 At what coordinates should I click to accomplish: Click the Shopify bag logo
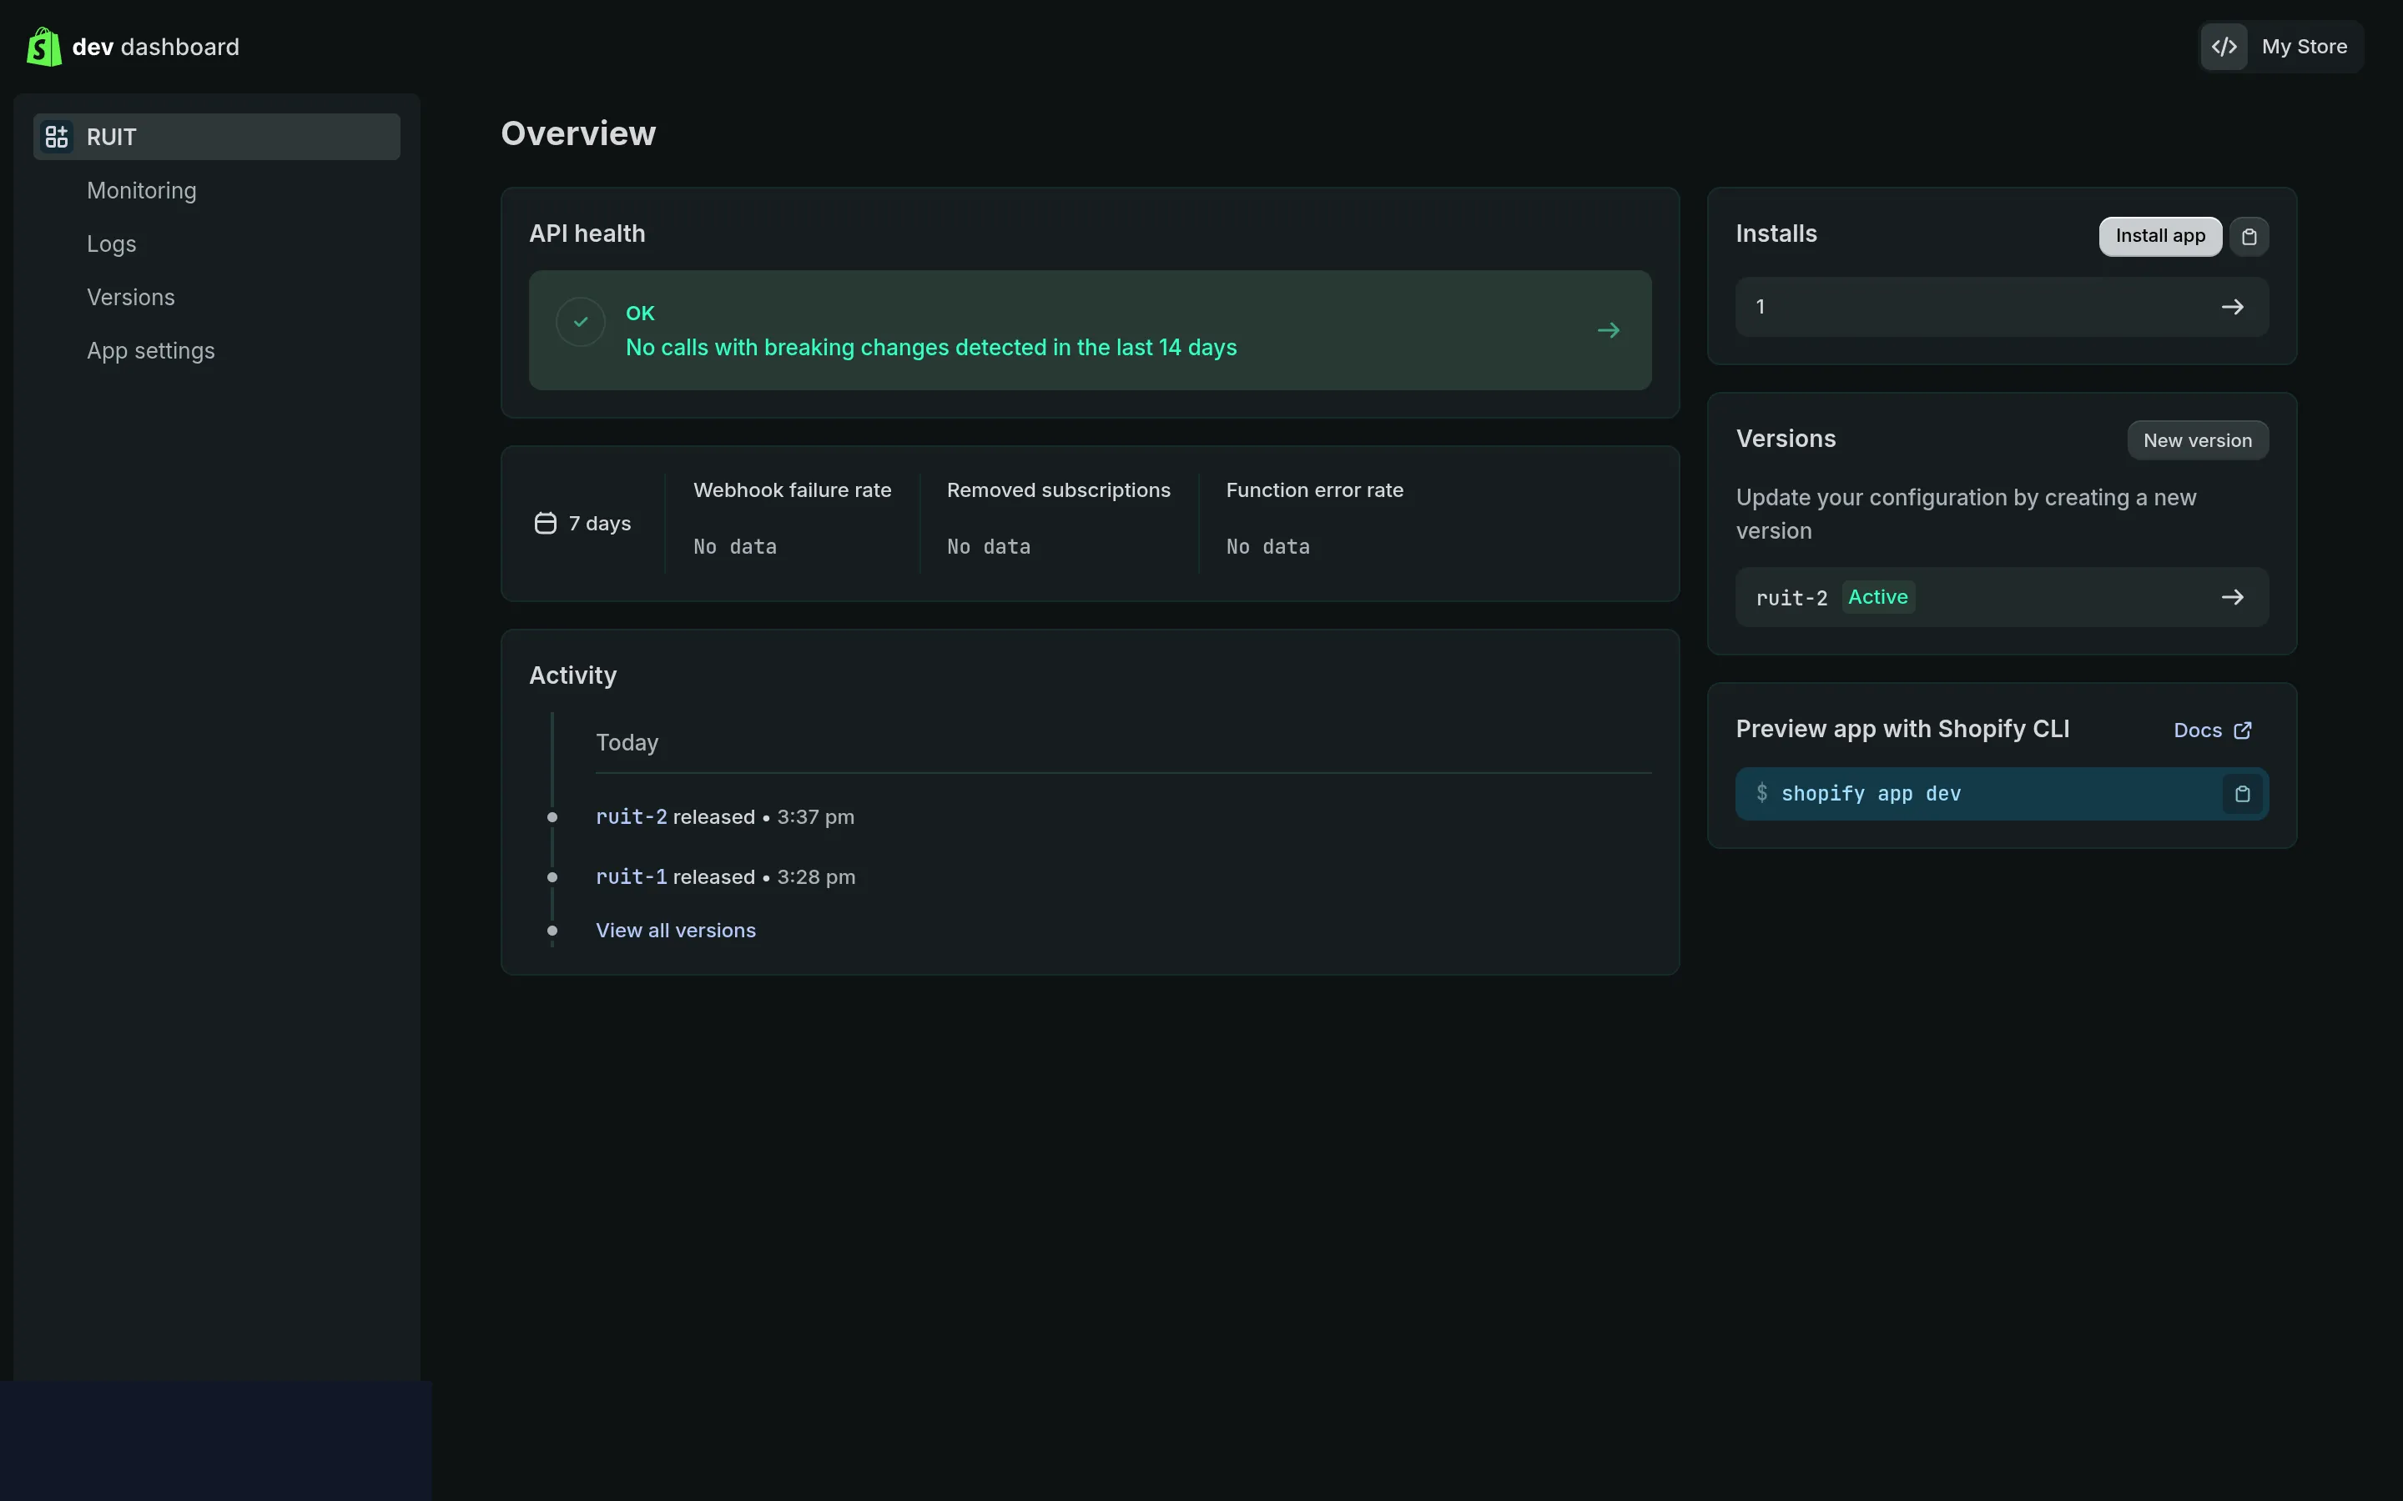(x=43, y=47)
